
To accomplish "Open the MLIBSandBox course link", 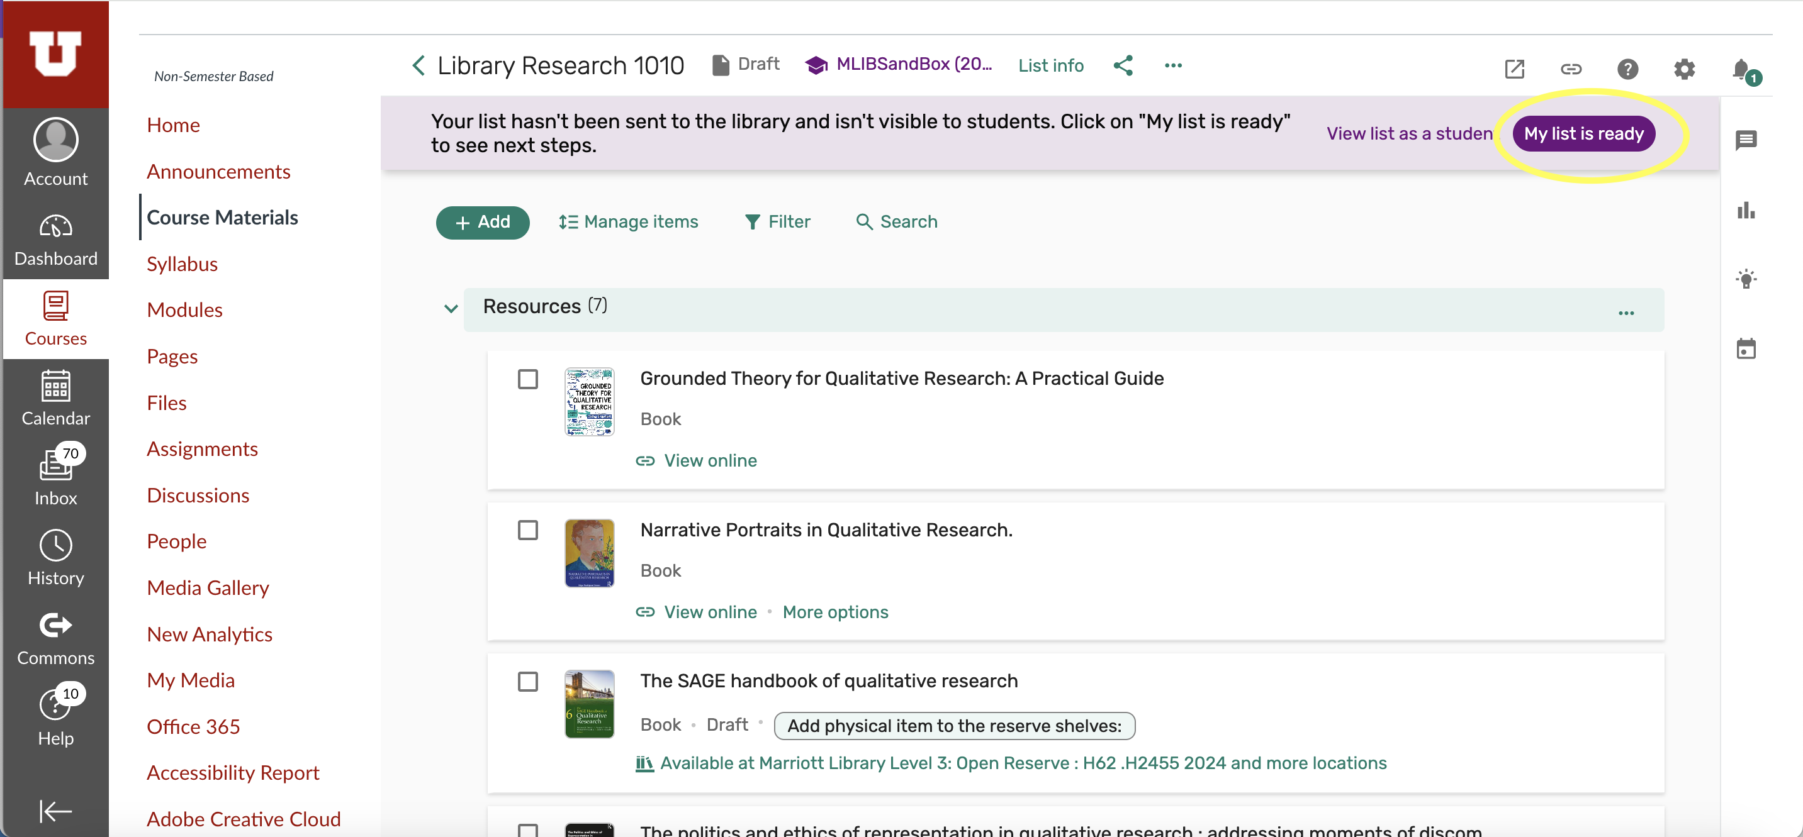I will (x=899, y=64).
